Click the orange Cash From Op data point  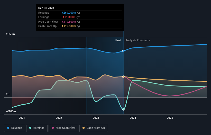click(x=123, y=77)
